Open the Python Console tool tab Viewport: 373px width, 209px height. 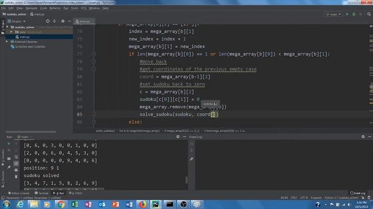(19, 193)
